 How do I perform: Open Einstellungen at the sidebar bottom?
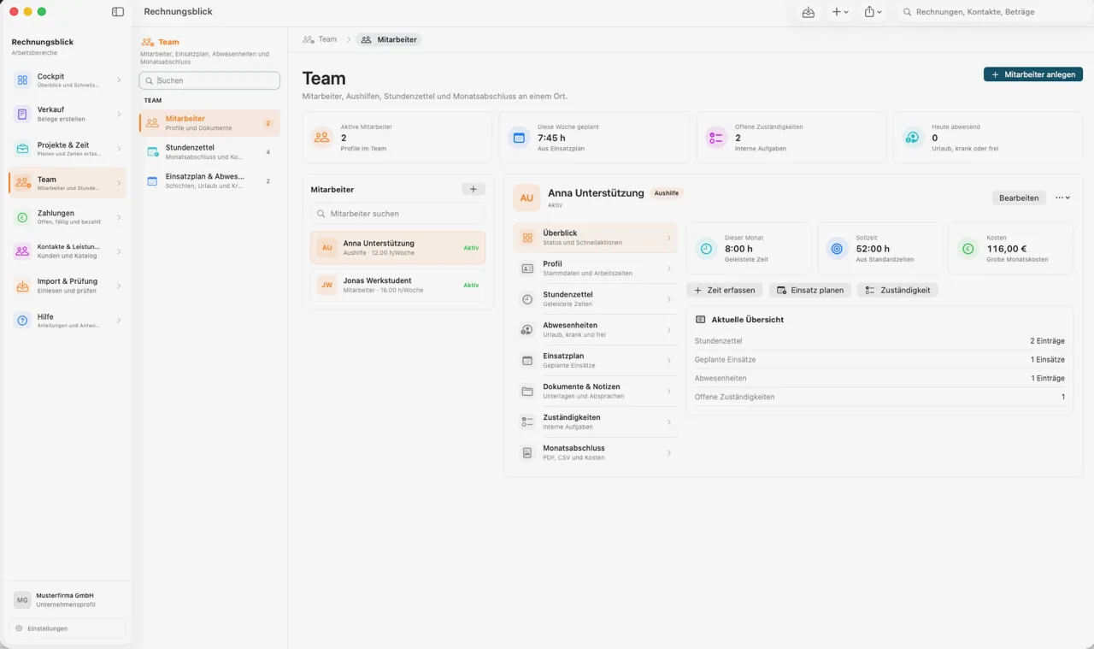pos(68,628)
